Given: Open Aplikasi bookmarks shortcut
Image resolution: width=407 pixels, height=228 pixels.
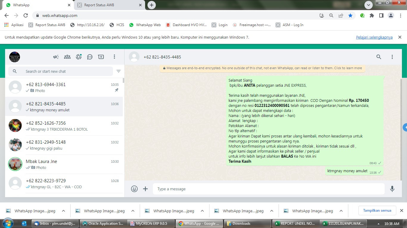Looking at the screenshot, I should [14, 25].
